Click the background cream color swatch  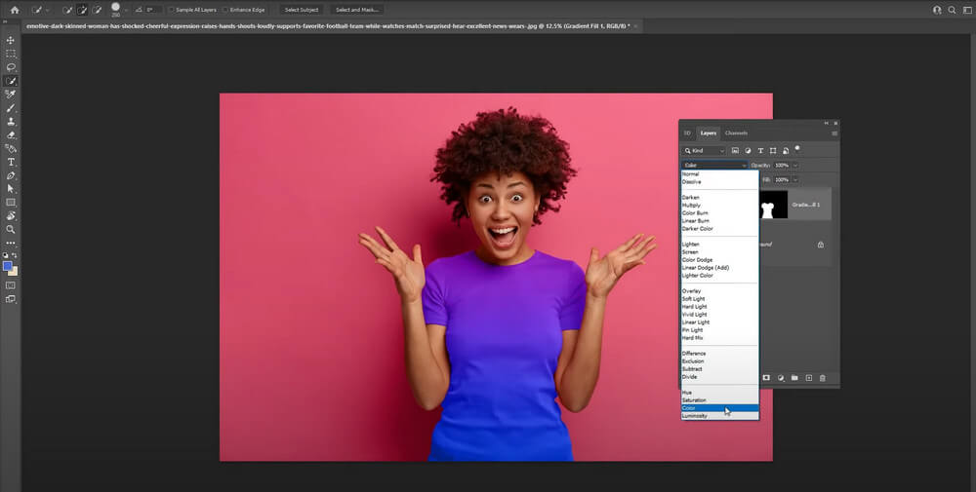click(14, 272)
